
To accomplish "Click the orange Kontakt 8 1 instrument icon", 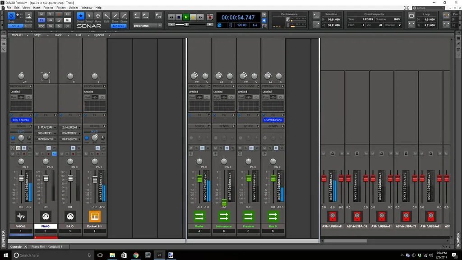I will pos(95,217).
